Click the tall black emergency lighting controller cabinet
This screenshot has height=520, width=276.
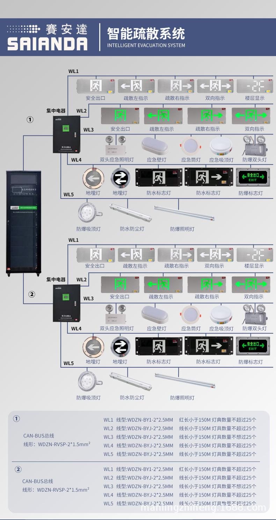point(24,223)
